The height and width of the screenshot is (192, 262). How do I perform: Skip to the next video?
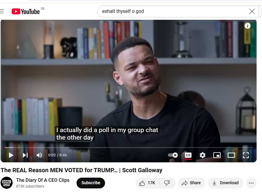25,155
